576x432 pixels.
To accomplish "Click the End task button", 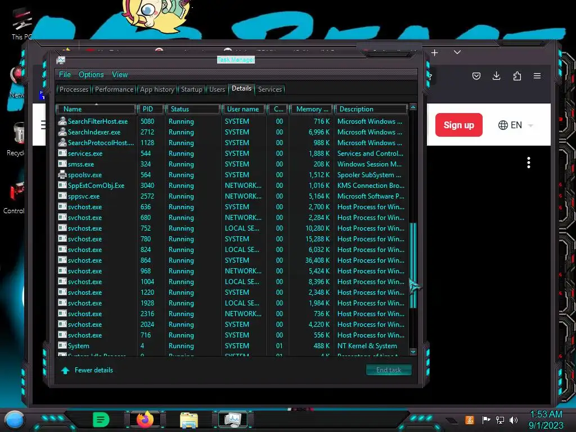I will pyautogui.click(x=389, y=370).
